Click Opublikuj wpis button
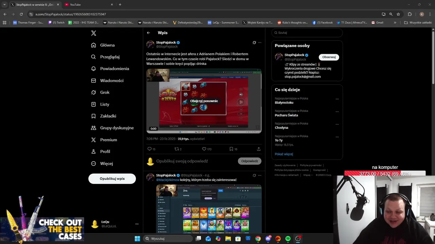Screen dimensions: 435x244 112,179
